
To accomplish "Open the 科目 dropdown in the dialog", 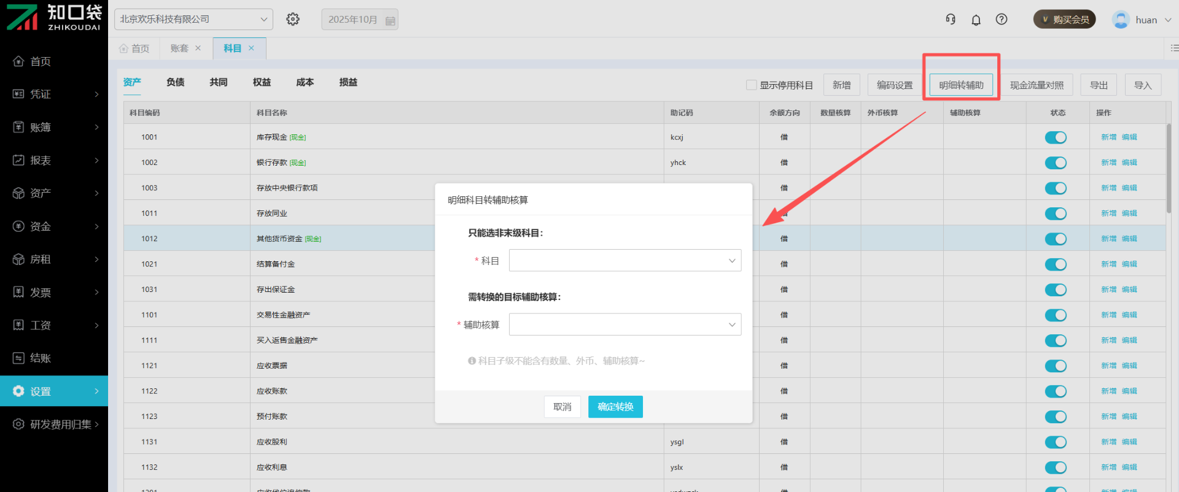I will pos(625,261).
